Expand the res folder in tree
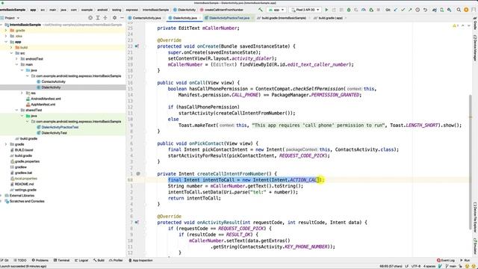The width and height of the screenshot is (478, 269). point(22,93)
